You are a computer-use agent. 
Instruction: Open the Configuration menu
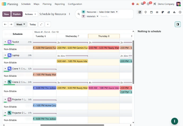point(75,4)
